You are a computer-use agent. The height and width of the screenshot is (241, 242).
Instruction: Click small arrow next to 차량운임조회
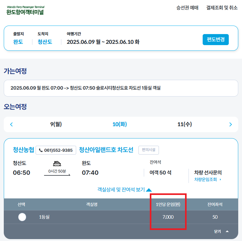click(x=220, y=179)
